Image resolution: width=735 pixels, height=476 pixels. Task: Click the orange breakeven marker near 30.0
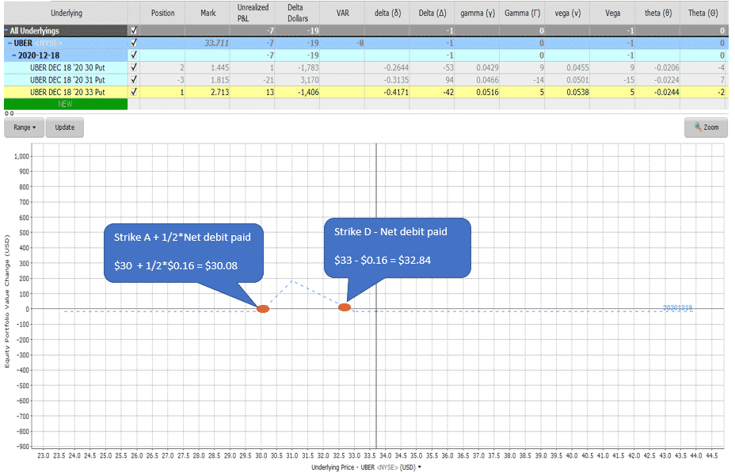click(x=263, y=309)
